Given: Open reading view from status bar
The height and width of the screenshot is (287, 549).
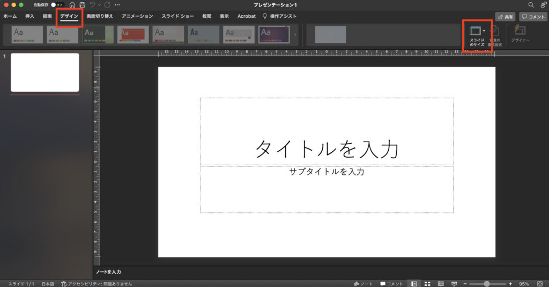Looking at the screenshot, I should (441, 283).
